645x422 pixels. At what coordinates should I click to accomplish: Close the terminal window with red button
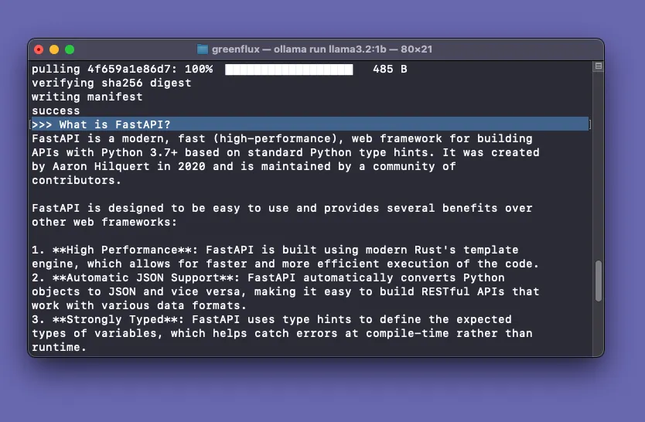pyautogui.click(x=39, y=49)
